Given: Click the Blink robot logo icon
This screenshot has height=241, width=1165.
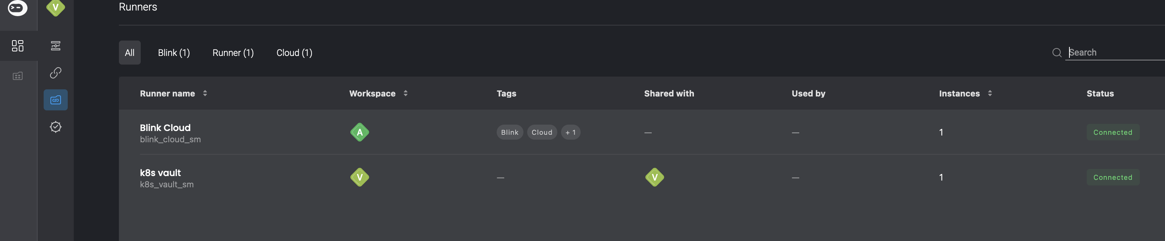Looking at the screenshot, I should (x=18, y=7).
